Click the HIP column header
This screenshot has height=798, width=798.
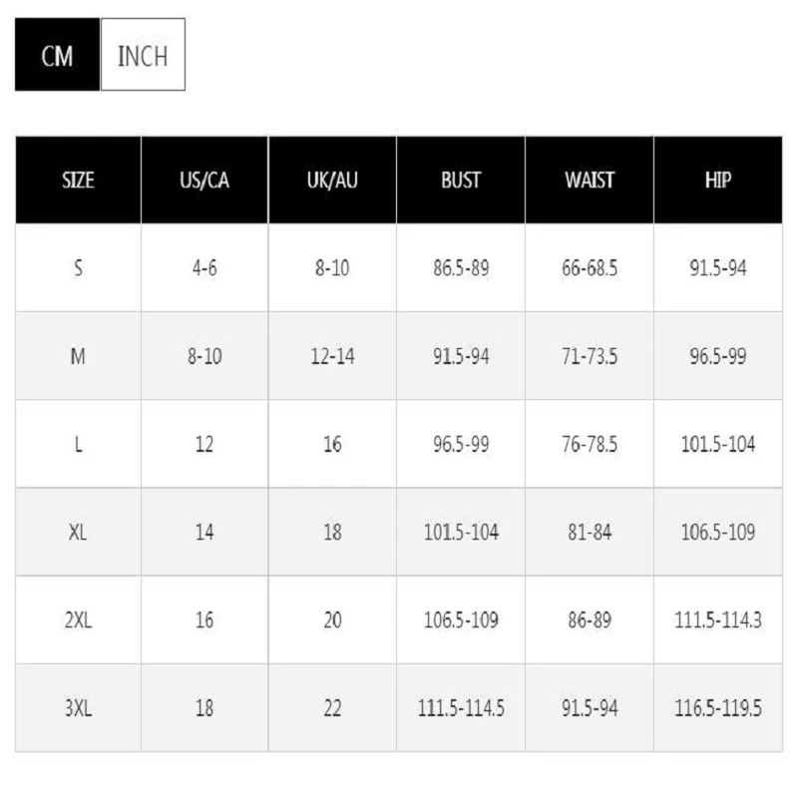(718, 180)
